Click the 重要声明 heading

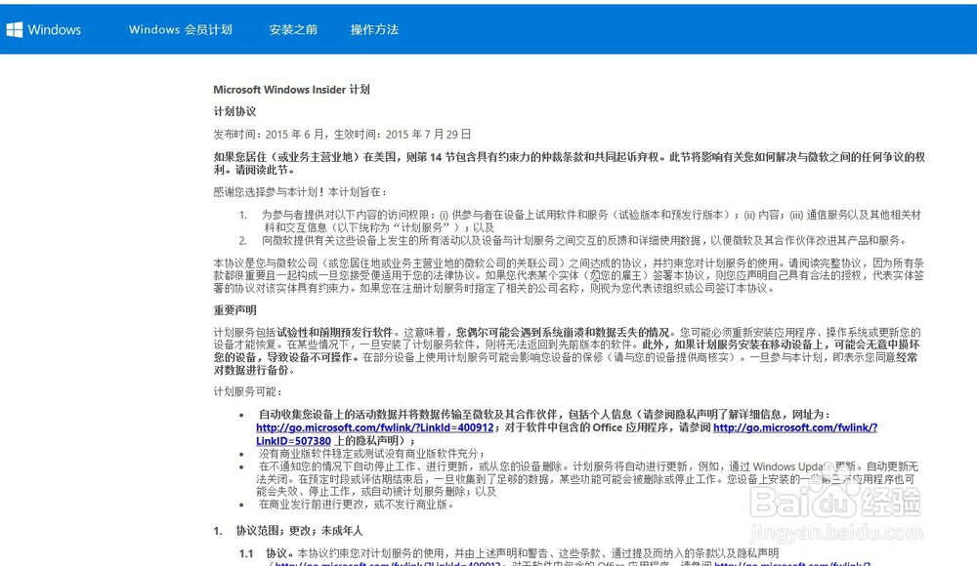coord(234,310)
